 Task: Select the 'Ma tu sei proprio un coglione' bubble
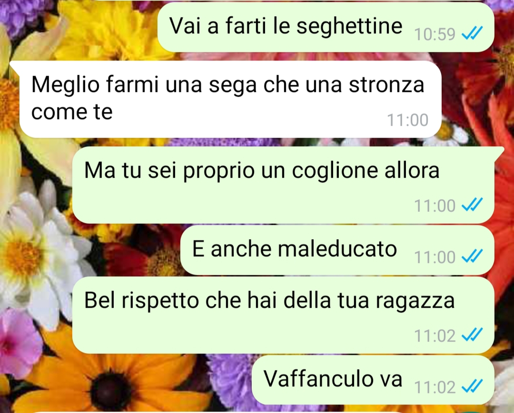coord(283,185)
